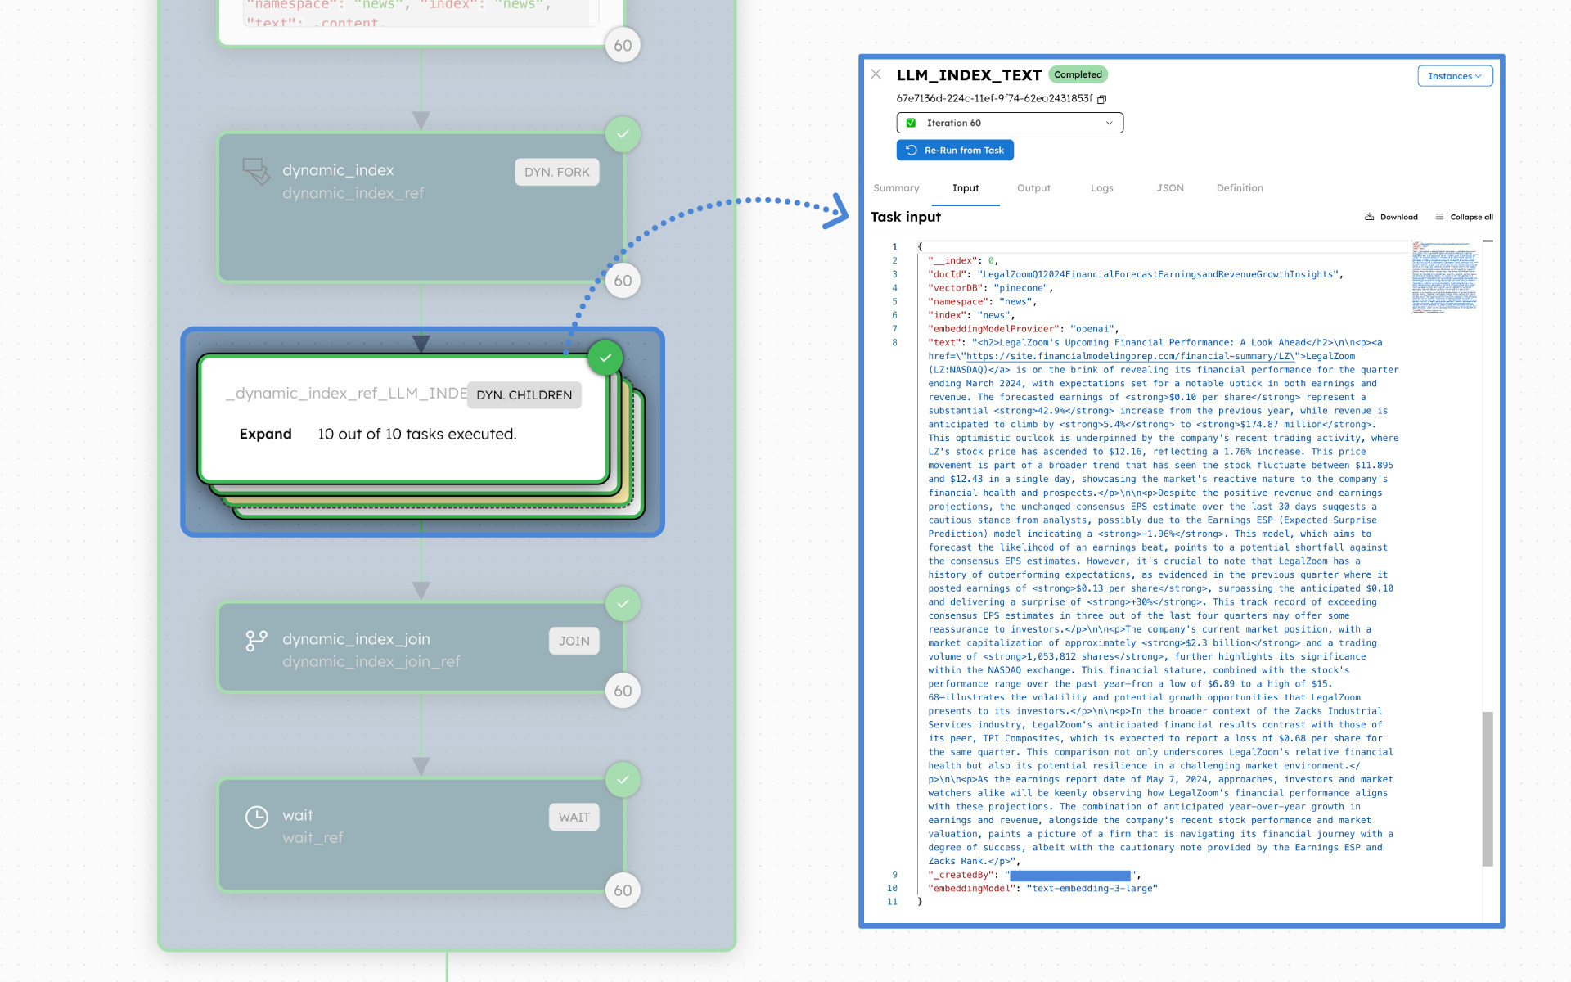Expand the dynamic children task stack
Viewport: 1571px width, 982px height.
point(264,434)
